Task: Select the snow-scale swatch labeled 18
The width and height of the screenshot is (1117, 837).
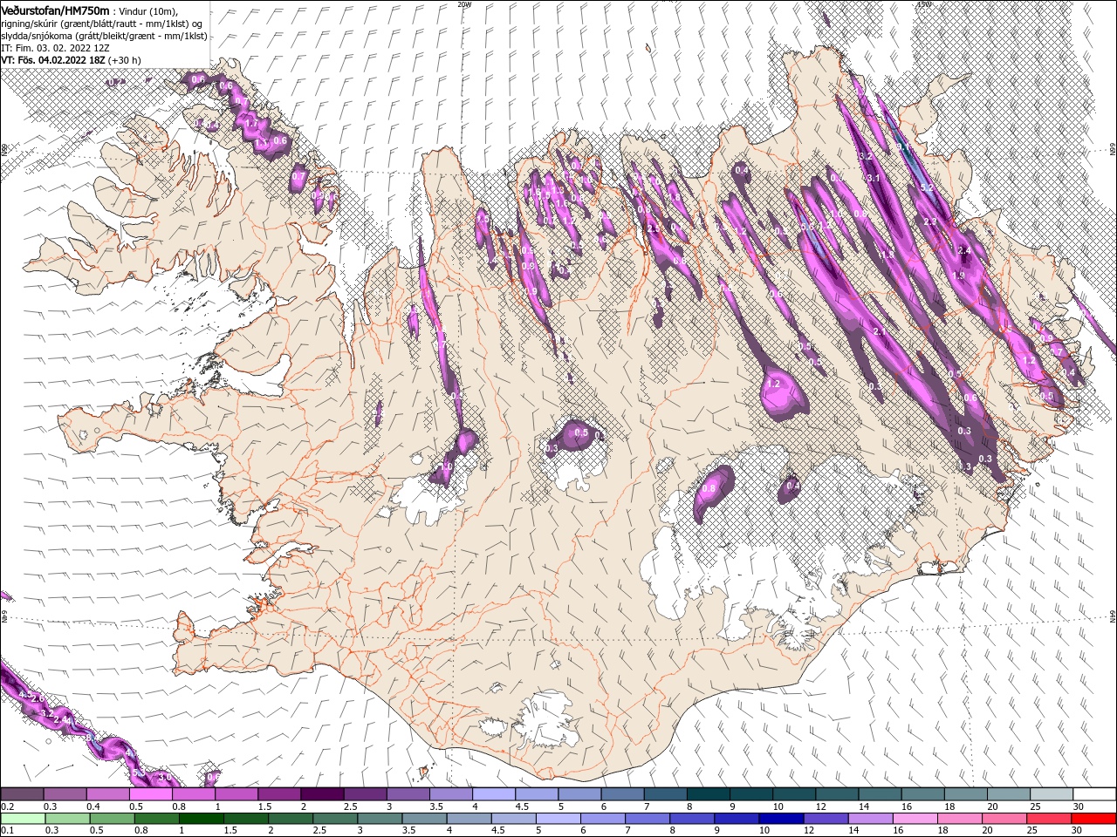Action: pyautogui.click(x=966, y=794)
